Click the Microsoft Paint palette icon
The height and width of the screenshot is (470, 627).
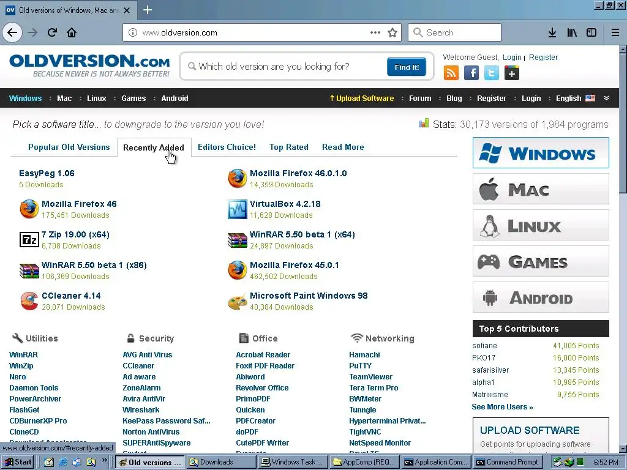[x=238, y=302]
